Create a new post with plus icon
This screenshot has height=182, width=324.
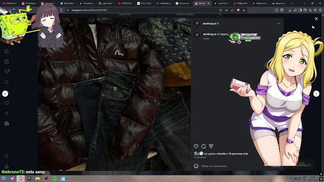(7, 113)
